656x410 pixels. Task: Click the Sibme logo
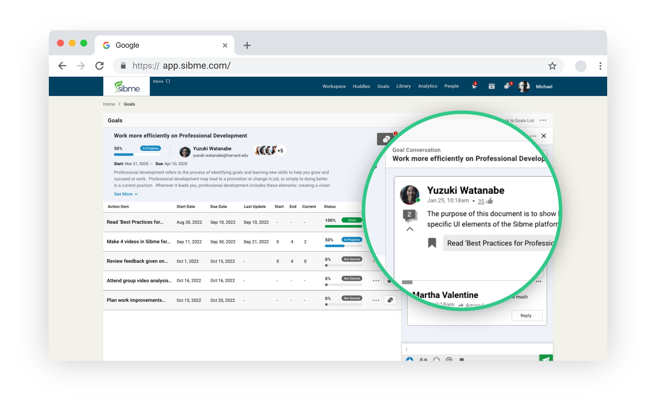[x=127, y=86]
